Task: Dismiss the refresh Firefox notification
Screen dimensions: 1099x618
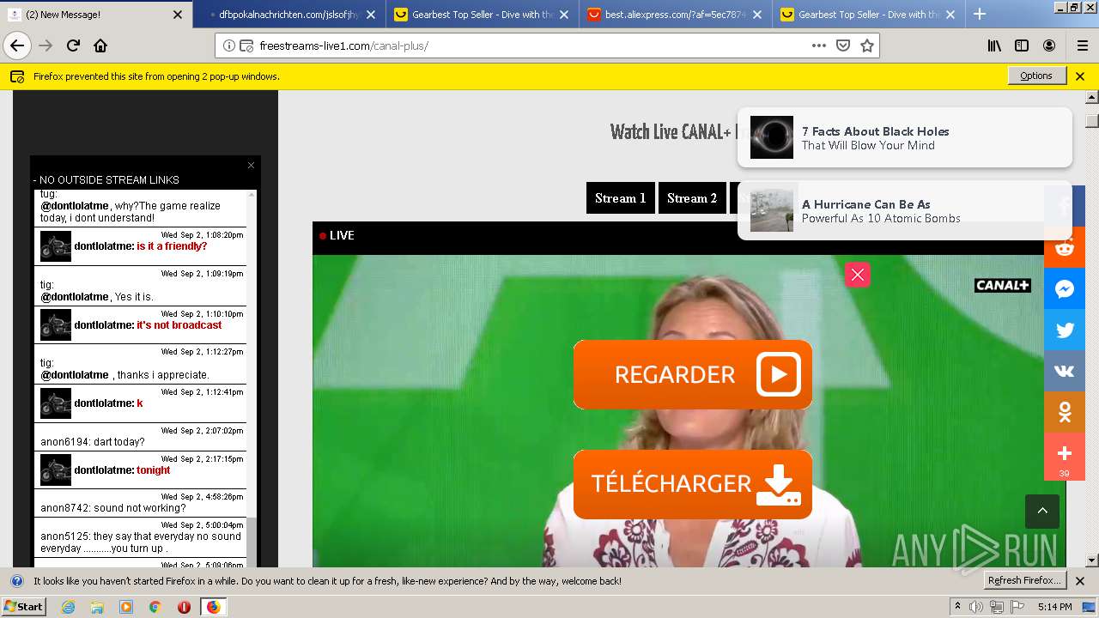Action: pos(1080,581)
